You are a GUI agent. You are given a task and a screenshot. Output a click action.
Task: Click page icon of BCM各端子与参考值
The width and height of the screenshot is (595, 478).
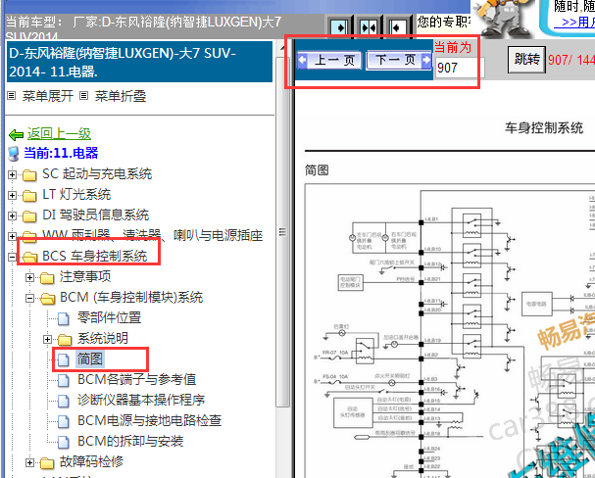click(x=64, y=380)
